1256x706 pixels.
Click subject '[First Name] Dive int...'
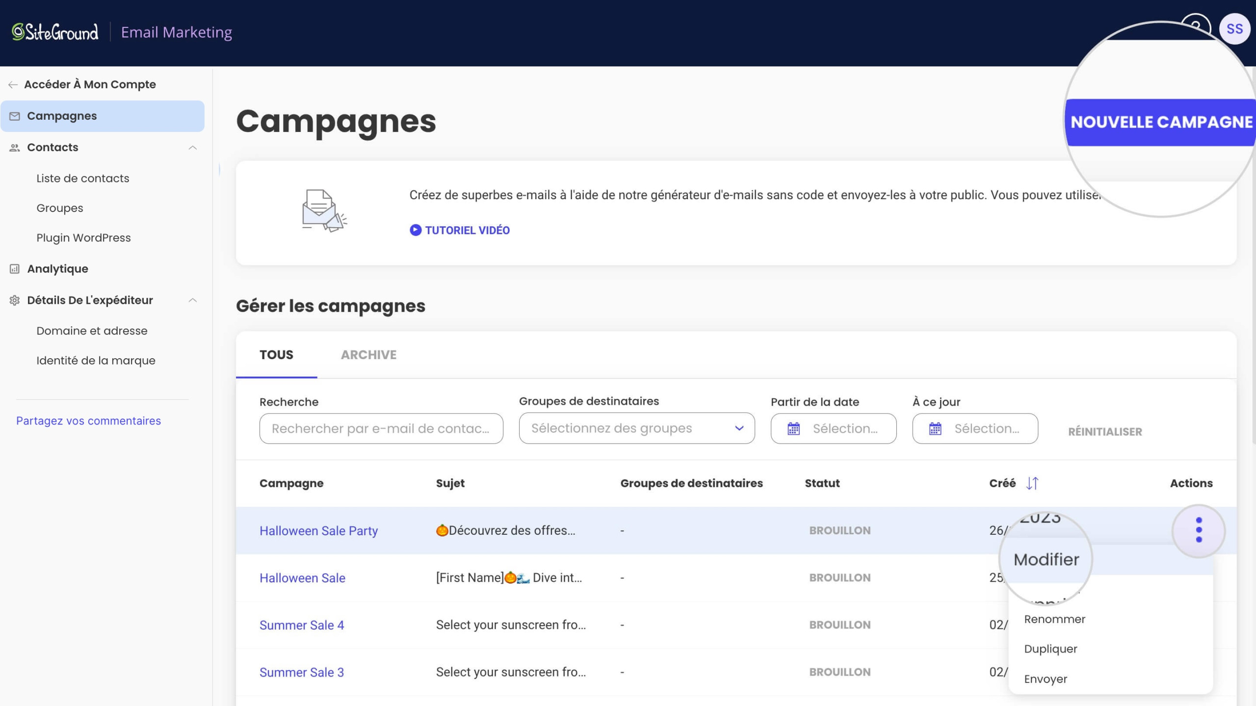click(509, 578)
